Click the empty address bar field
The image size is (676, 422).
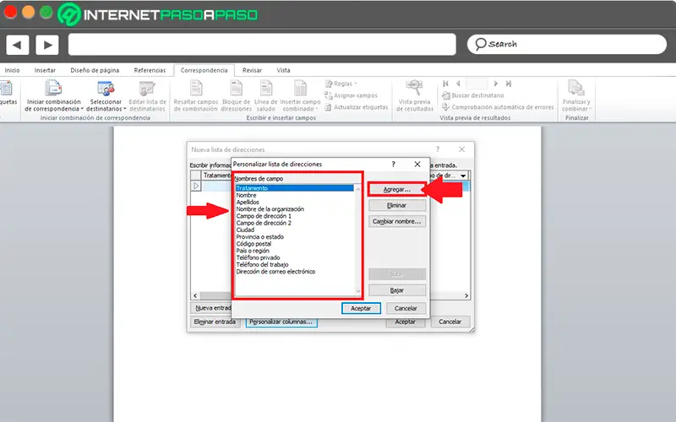tap(262, 45)
